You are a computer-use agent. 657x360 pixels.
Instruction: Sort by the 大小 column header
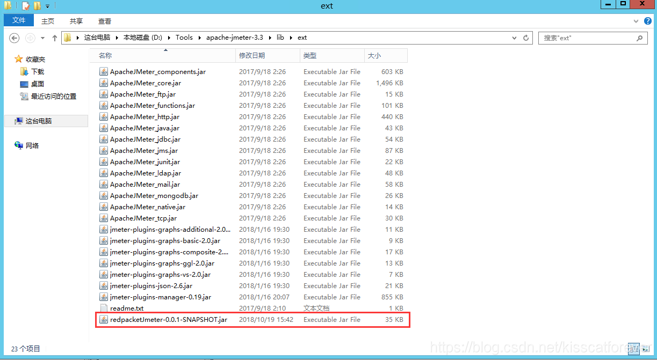[386, 55]
